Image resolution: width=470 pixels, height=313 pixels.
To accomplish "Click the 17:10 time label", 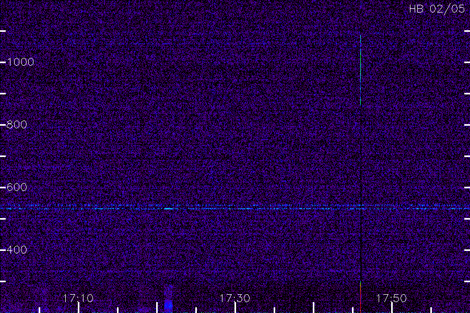I will click(x=78, y=298).
